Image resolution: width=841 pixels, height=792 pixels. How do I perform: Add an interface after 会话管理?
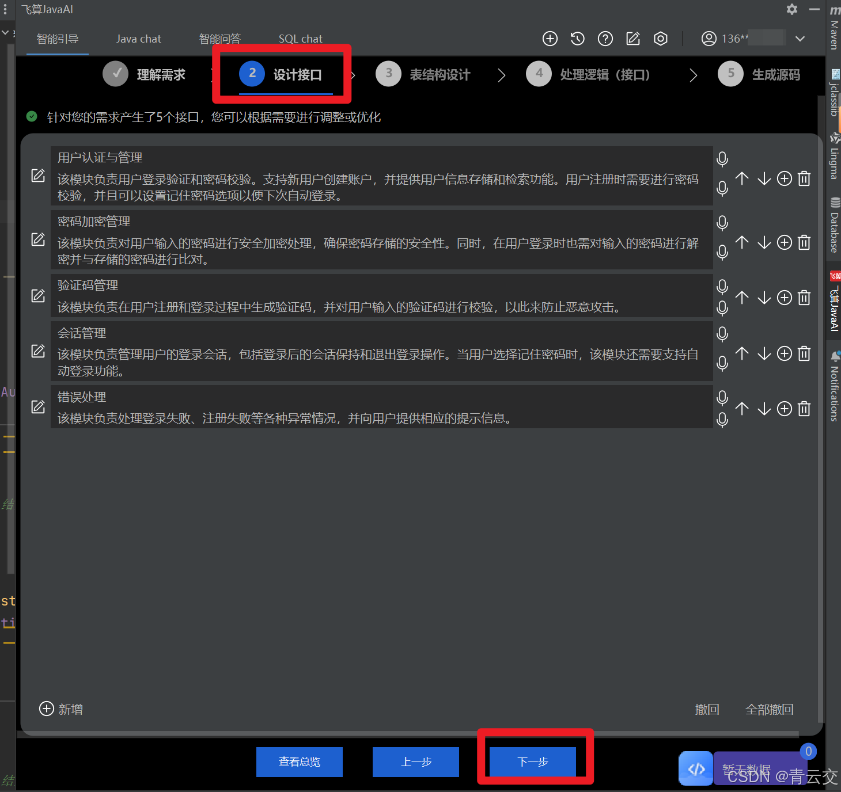[785, 353]
